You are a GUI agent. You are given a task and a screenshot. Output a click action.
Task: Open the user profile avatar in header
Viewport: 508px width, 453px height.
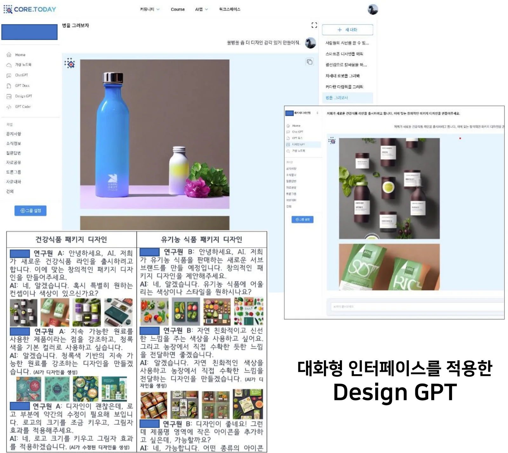point(373,9)
